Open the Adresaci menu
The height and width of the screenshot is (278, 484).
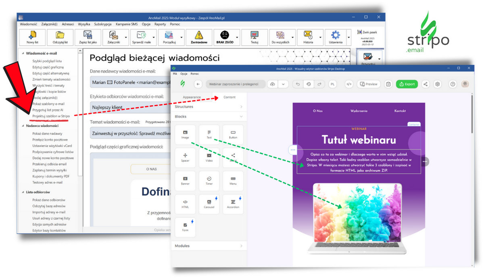(x=68, y=24)
